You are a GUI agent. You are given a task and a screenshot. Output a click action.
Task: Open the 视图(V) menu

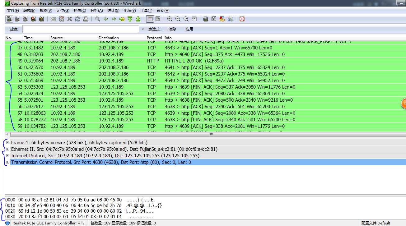[46, 11]
